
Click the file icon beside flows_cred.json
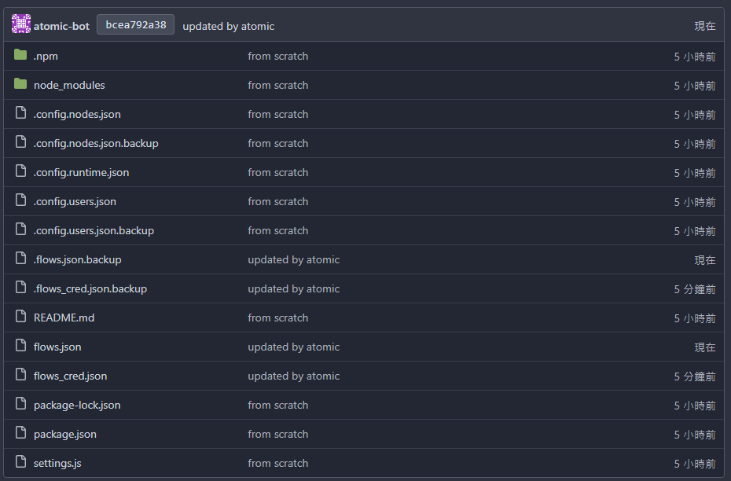point(20,376)
